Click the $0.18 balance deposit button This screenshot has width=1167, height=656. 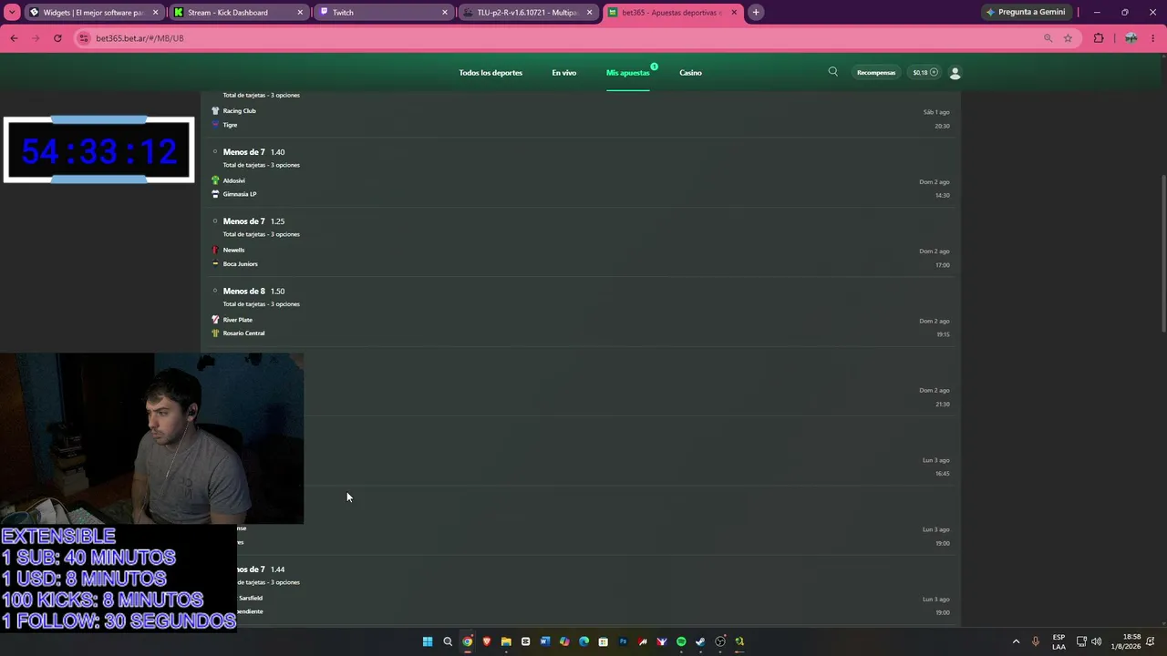pos(925,73)
